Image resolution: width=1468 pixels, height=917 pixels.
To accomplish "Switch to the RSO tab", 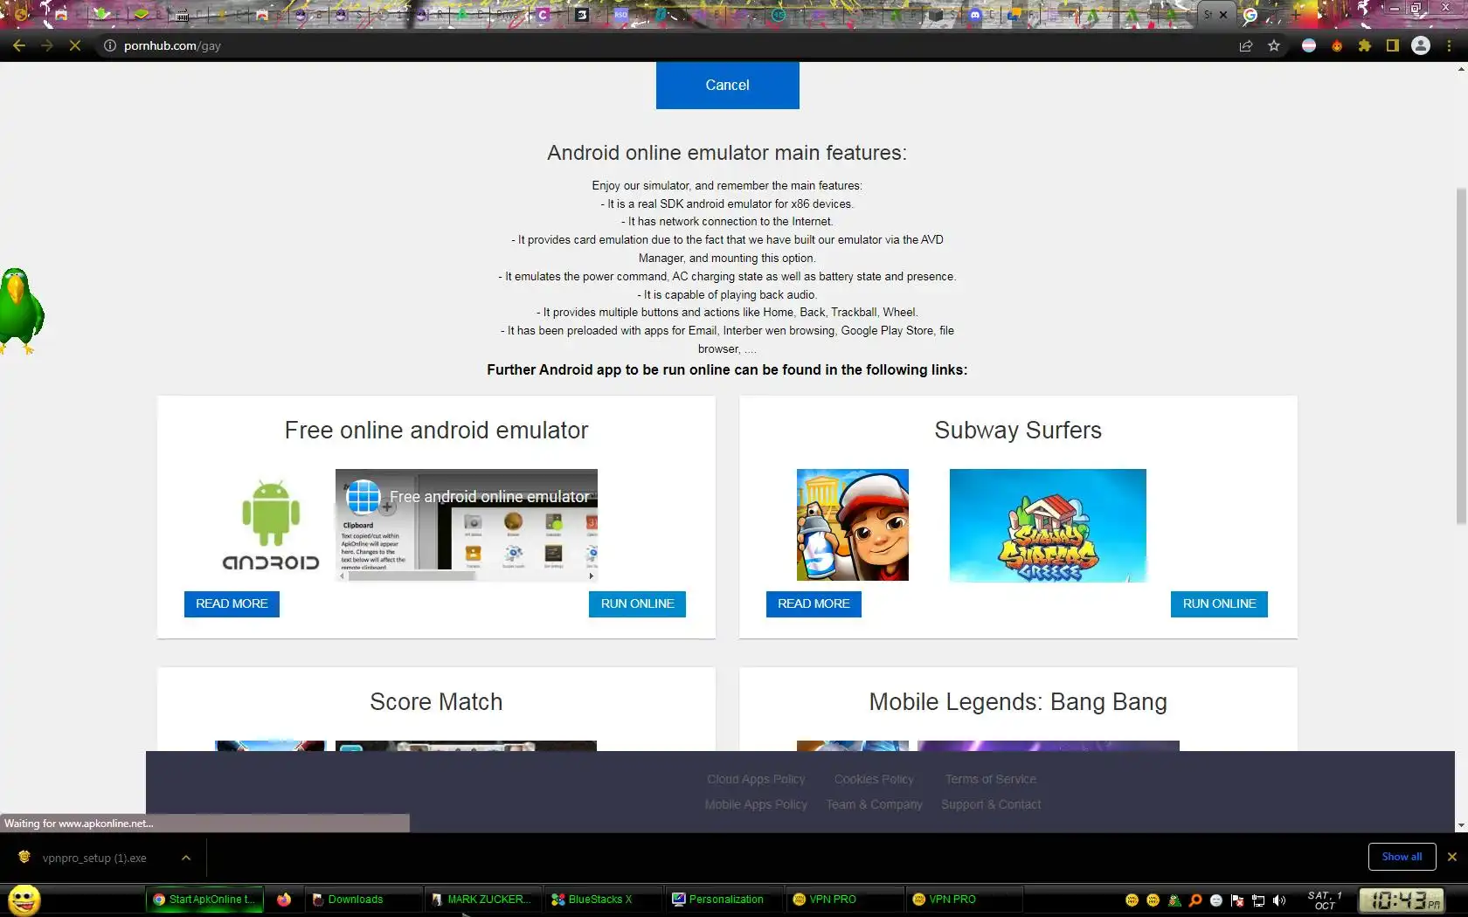I will click(621, 14).
